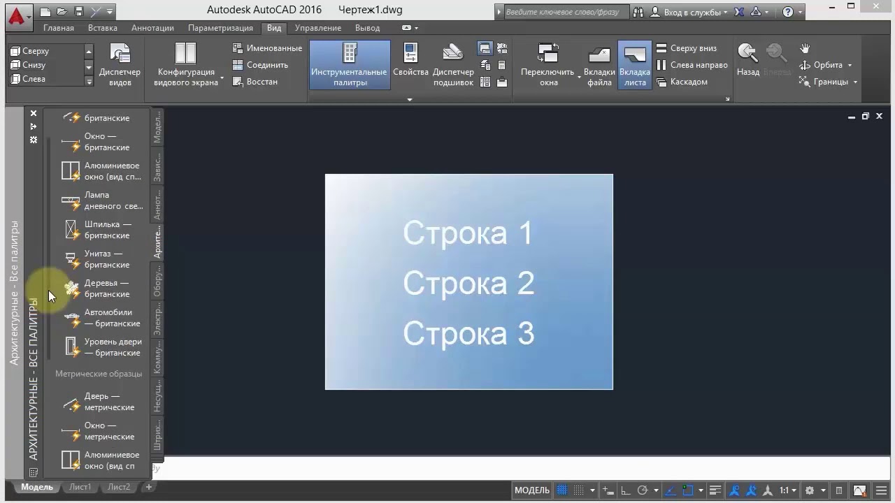Toggle Инструментальные палитры button
895x503 pixels.
tap(349, 65)
